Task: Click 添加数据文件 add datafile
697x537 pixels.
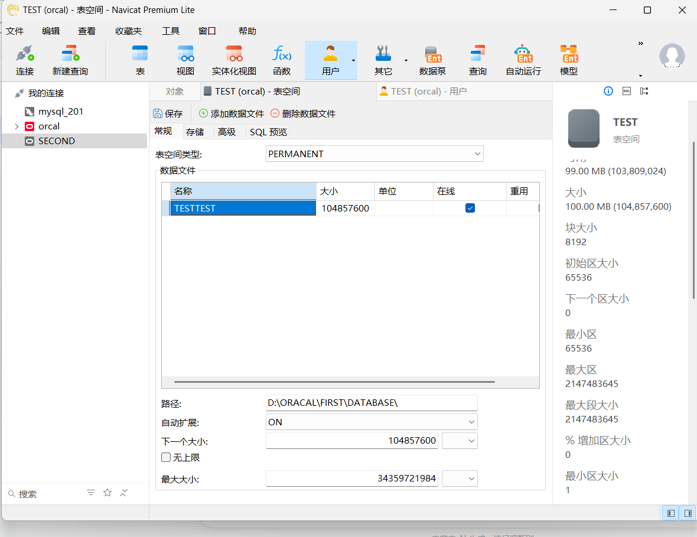Action: [231, 114]
